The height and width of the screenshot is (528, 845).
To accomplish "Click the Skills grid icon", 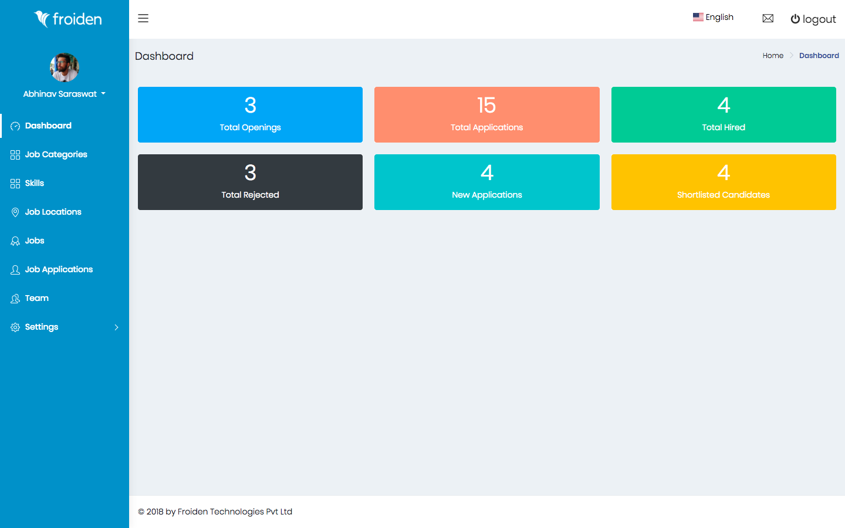I will (x=15, y=184).
